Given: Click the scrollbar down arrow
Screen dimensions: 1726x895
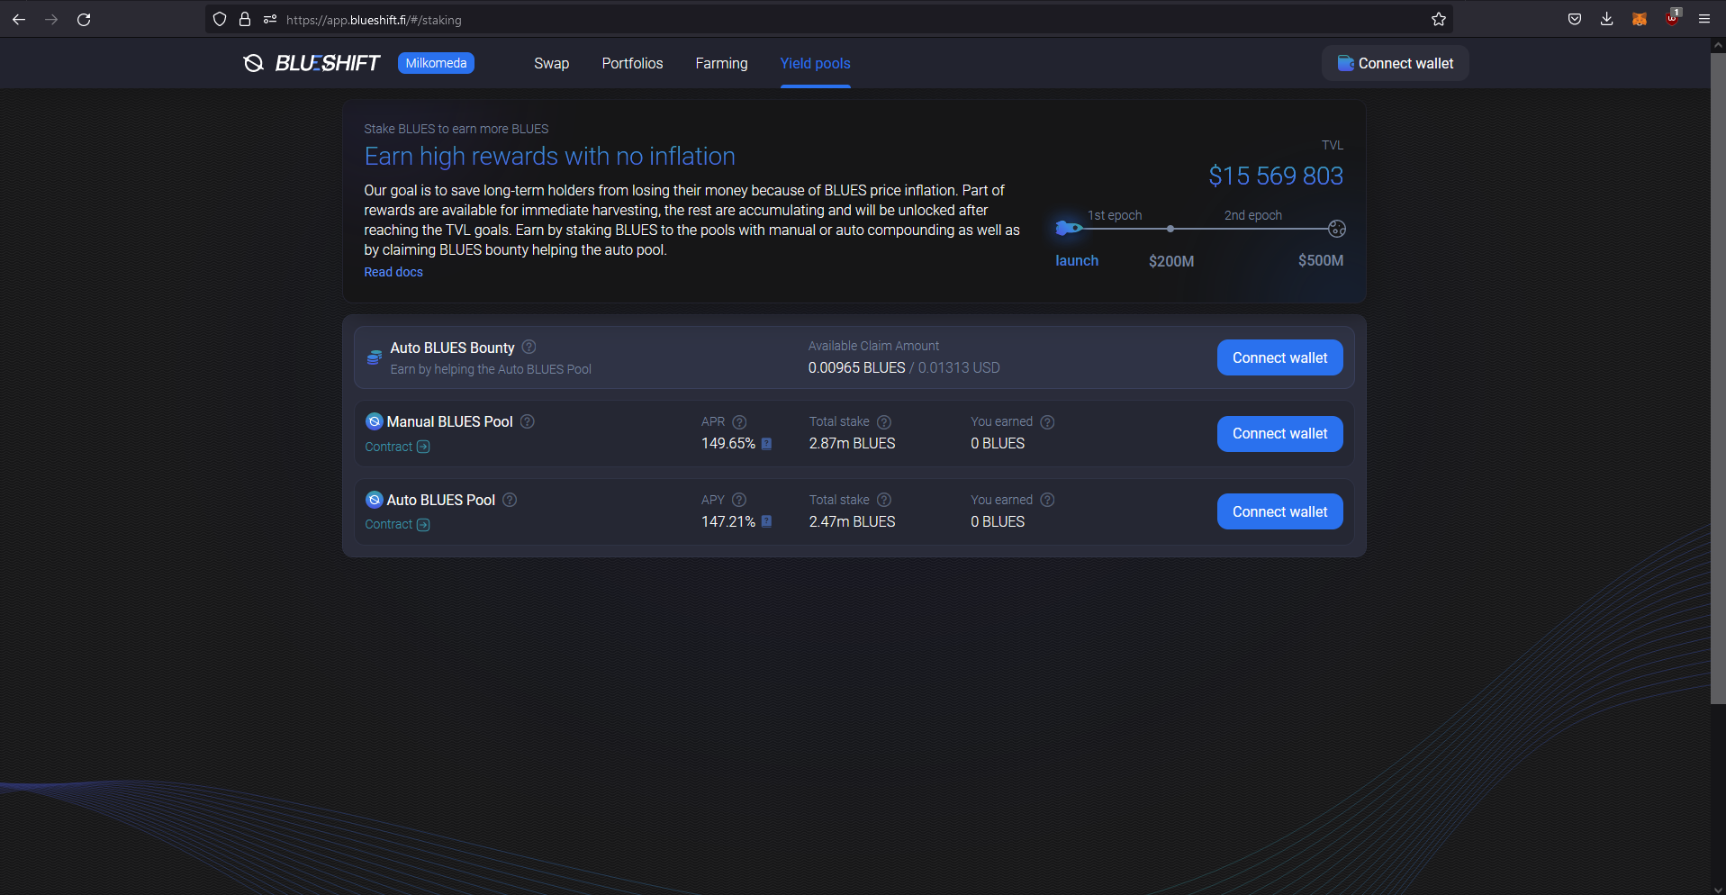Looking at the screenshot, I should [1718, 888].
